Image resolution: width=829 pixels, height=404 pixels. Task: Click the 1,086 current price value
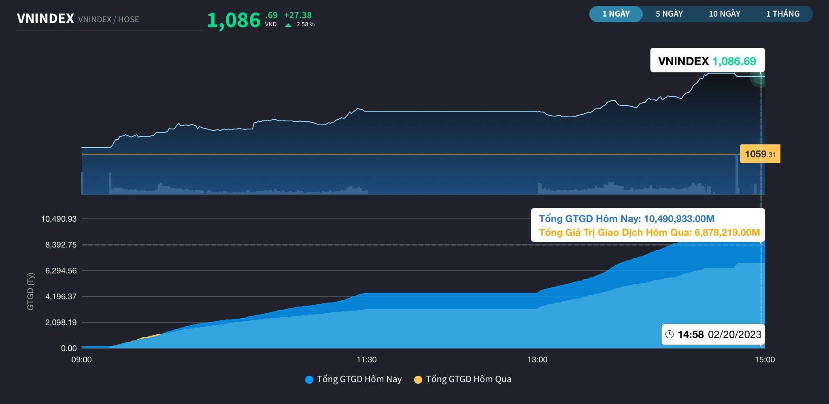tap(234, 20)
